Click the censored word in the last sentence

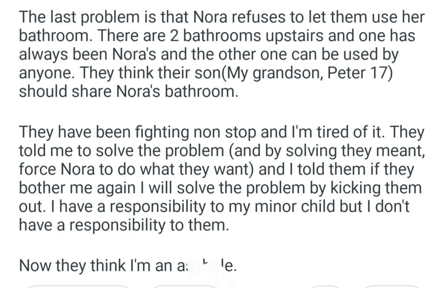[209, 265]
